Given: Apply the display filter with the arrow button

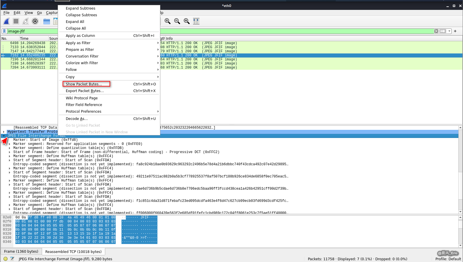Looking at the screenshot, I should 443,31.
